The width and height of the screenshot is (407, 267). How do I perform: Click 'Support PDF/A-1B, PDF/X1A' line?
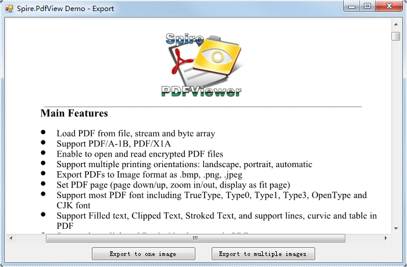pos(114,143)
